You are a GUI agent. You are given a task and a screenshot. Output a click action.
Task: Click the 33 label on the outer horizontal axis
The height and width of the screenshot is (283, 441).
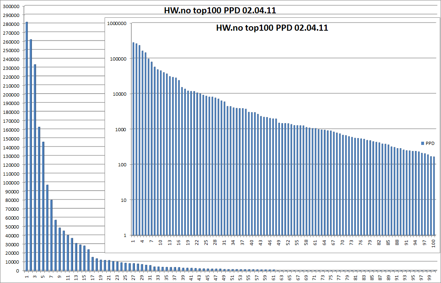click(x=158, y=278)
